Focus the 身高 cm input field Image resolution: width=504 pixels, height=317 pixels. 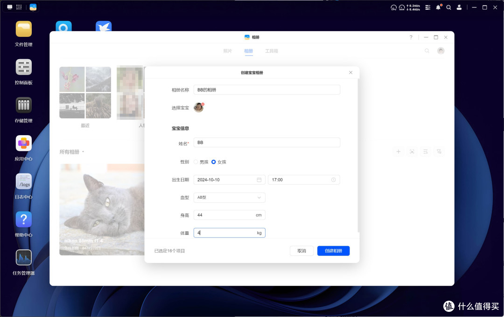[x=230, y=215]
